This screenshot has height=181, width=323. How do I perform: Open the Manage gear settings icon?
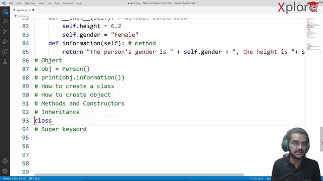tap(5, 171)
